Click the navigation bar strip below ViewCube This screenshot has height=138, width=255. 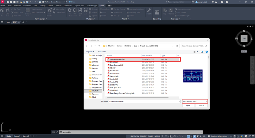point(252,70)
